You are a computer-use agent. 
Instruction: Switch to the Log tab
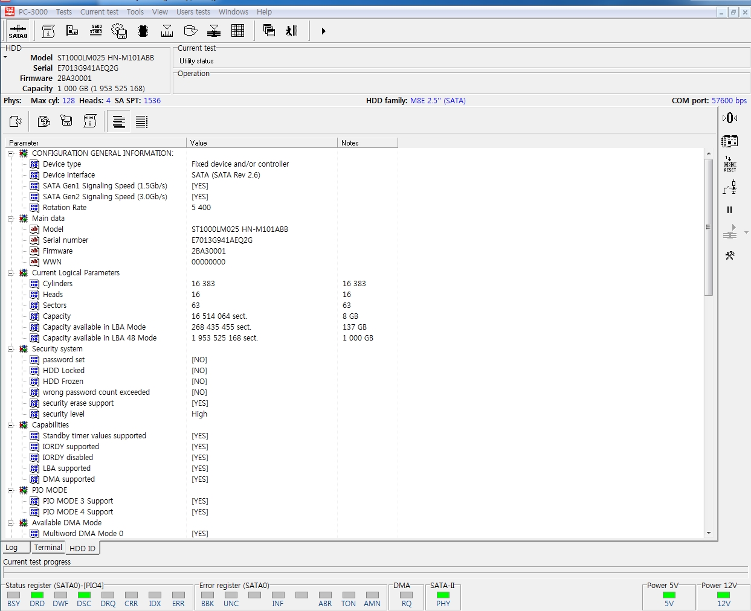(x=12, y=548)
